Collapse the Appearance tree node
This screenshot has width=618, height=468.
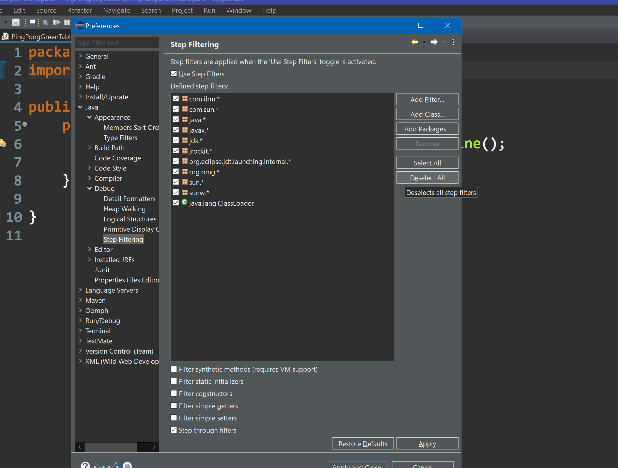coord(89,117)
